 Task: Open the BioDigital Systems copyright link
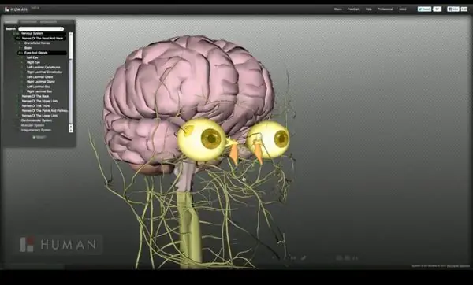click(x=458, y=266)
